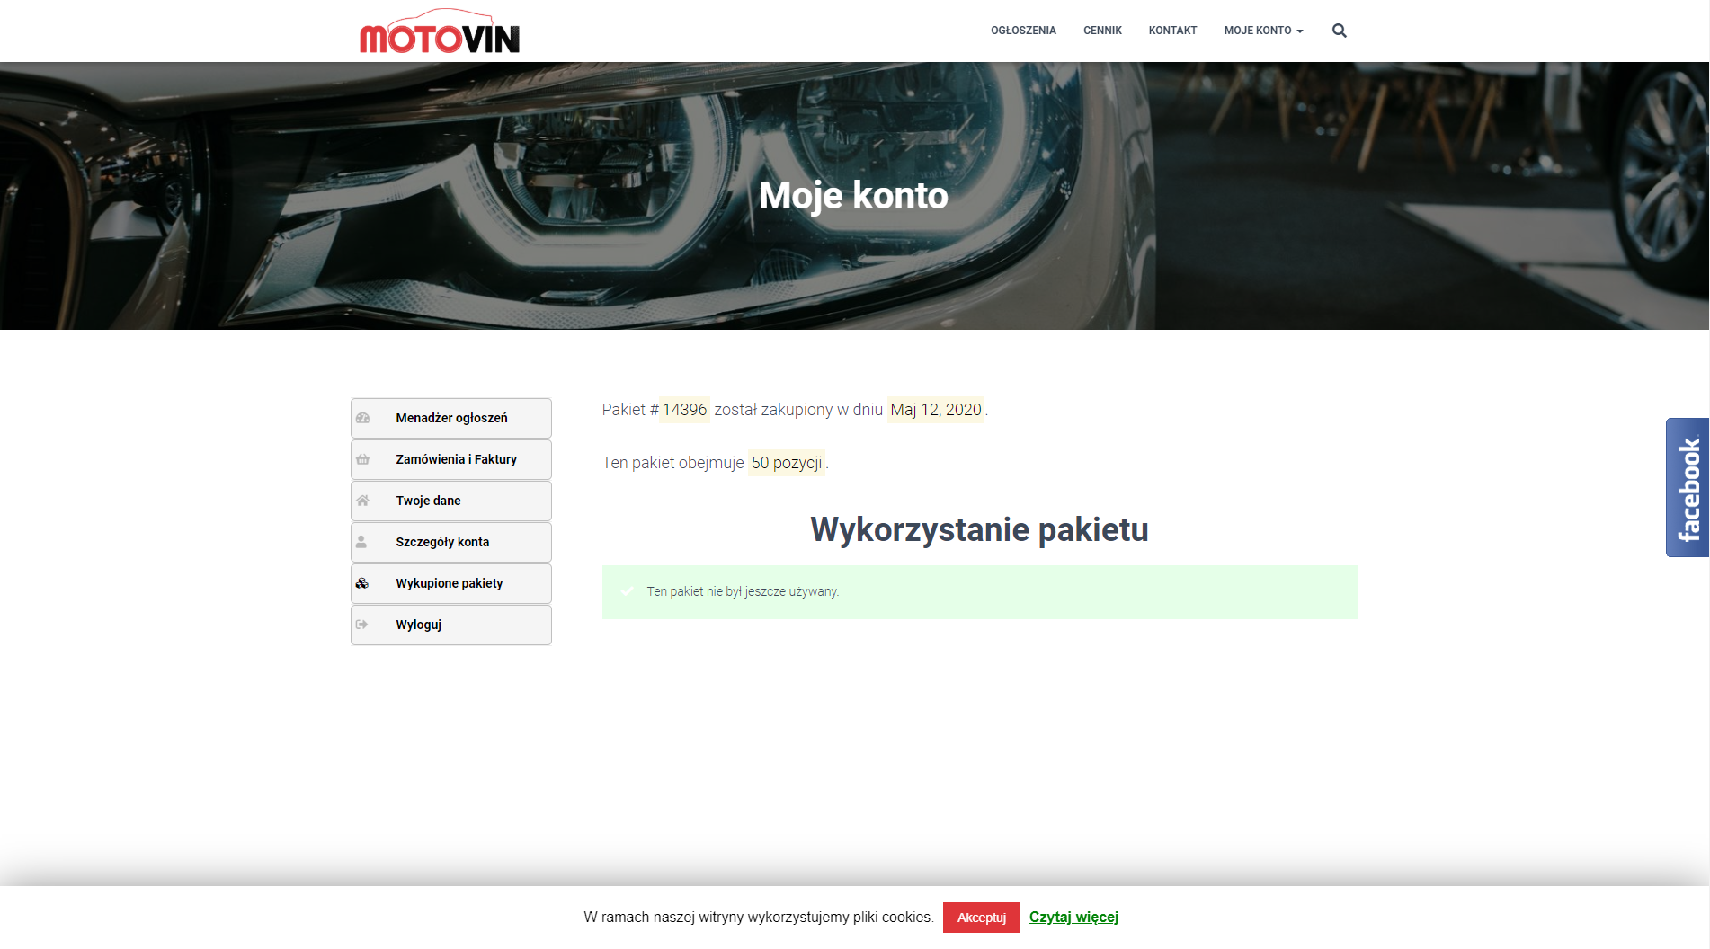Viewport: 1710px width, 949px height.
Task: Click the logout icon next to Wyloguj
Action: tap(363, 624)
